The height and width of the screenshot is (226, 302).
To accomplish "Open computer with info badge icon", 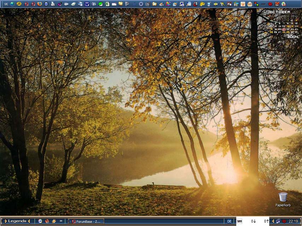I will (182, 4).
